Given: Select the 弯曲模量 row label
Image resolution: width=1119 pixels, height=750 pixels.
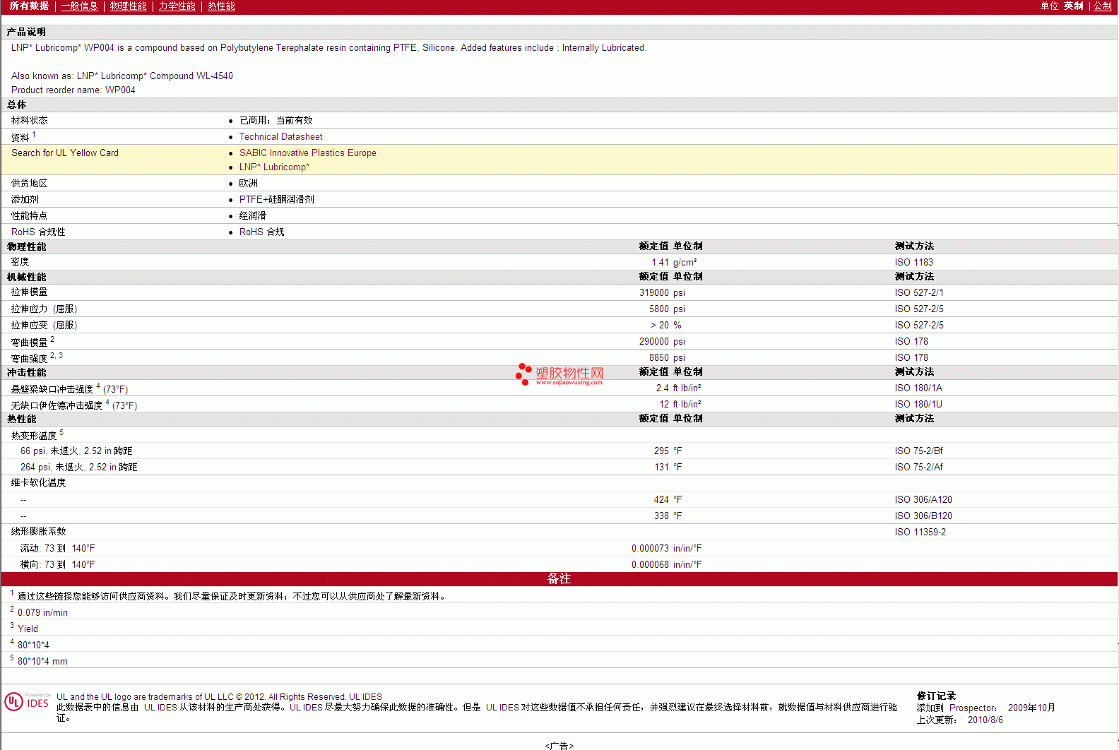Looking at the screenshot, I should pyautogui.click(x=29, y=343).
